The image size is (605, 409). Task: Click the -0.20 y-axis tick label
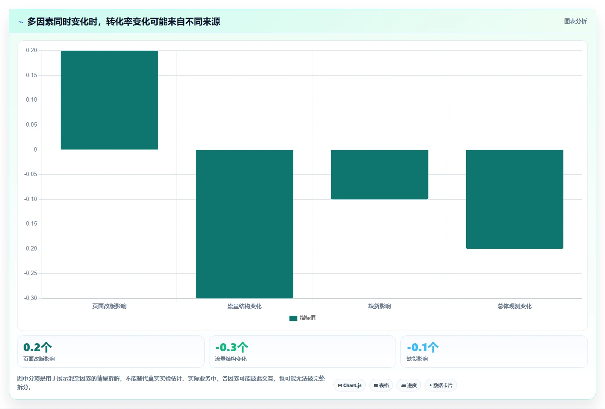31,249
